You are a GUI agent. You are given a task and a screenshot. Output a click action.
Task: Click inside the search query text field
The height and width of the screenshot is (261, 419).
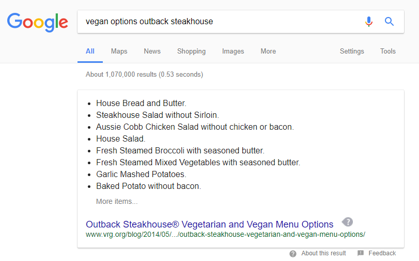click(219, 22)
